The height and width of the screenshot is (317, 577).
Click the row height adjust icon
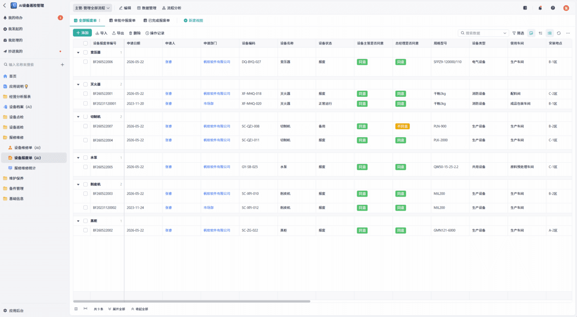click(x=540, y=33)
